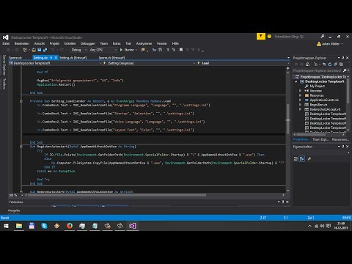The height and width of the screenshot is (264, 352).
Task: Open Skype from the taskbar
Action: pyautogui.click(x=44, y=226)
